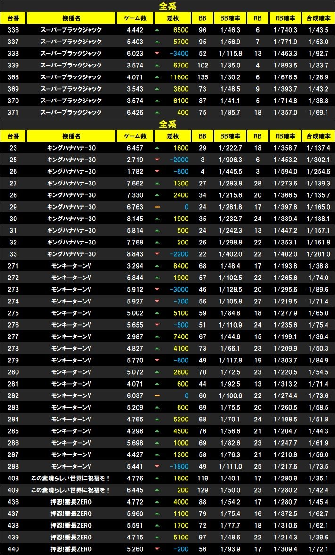Screen dimensions: 335x555
Task: Click the 1/906.3 BB probability in row 25
Action: tap(230, 160)
